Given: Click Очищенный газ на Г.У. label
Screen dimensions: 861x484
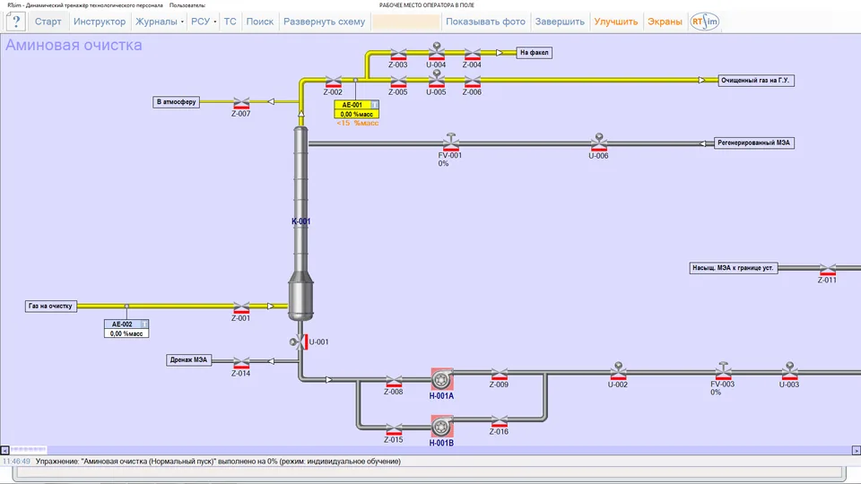Looking at the screenshot, I should (756, 80).
